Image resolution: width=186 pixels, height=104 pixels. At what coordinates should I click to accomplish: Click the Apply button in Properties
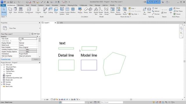tap(36, 59)
